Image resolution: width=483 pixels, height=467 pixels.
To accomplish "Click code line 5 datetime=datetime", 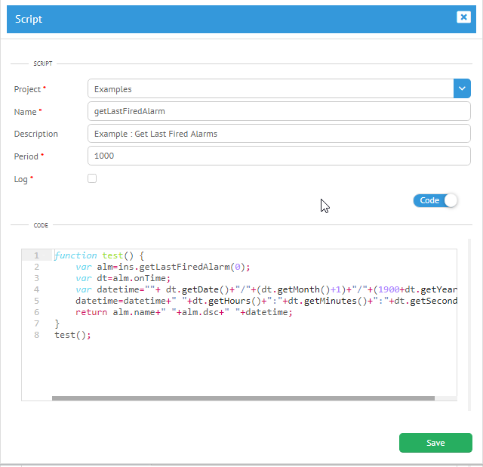I will pyautogui.click(x=266, y=301).
